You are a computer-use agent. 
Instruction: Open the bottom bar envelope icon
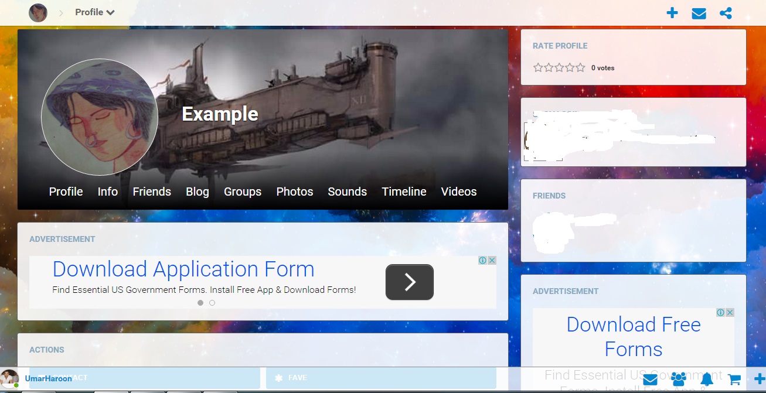650,379
